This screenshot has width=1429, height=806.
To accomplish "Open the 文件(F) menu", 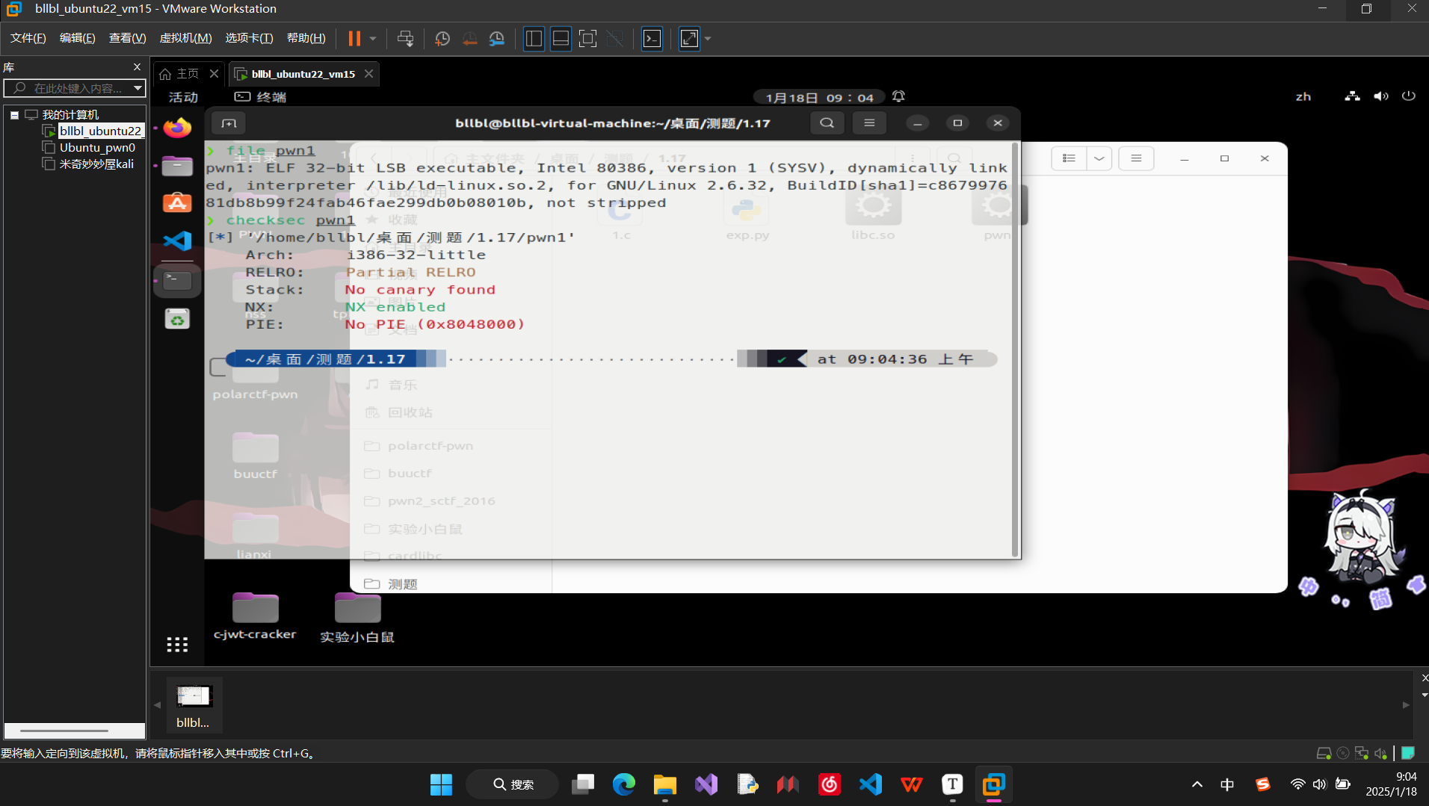I will pyautogui.click(x=28, y=38).
